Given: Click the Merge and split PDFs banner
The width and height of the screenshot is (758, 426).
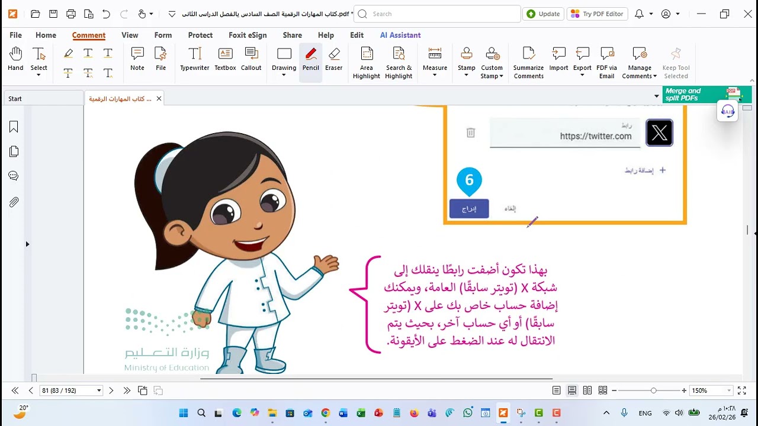Looking at the screenshot, I should (706, 95).
